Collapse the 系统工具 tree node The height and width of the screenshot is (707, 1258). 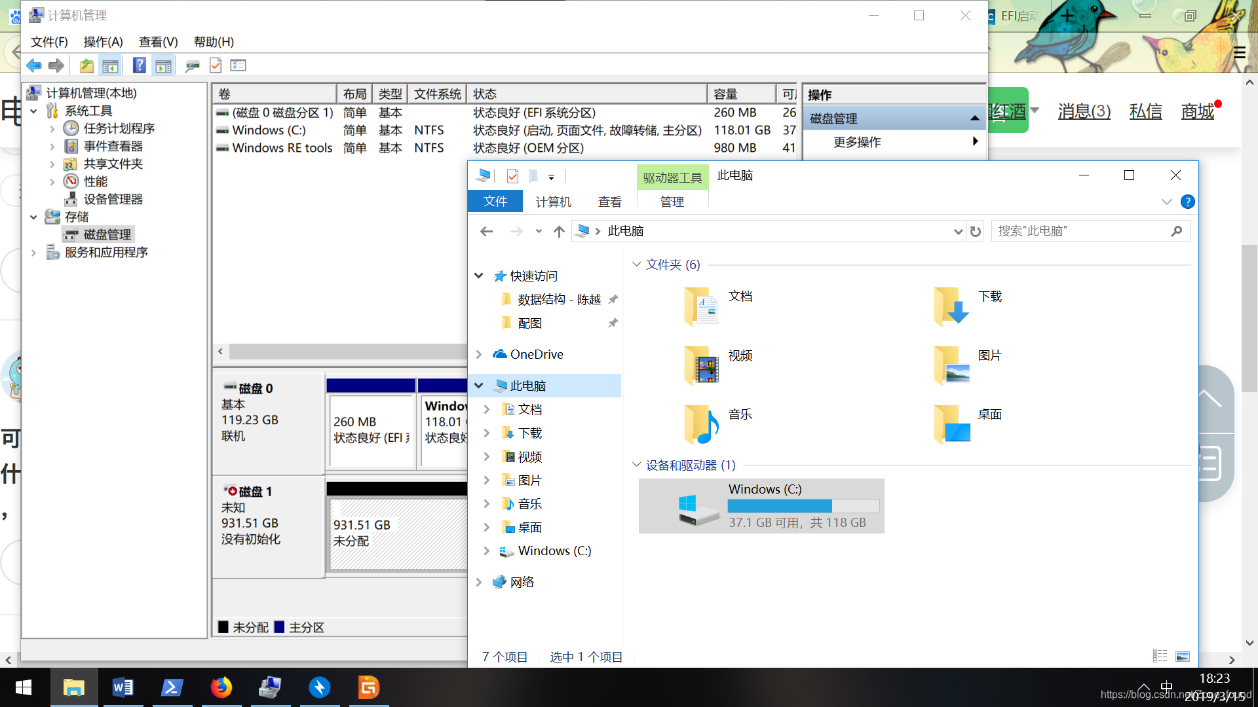[33, 111]
